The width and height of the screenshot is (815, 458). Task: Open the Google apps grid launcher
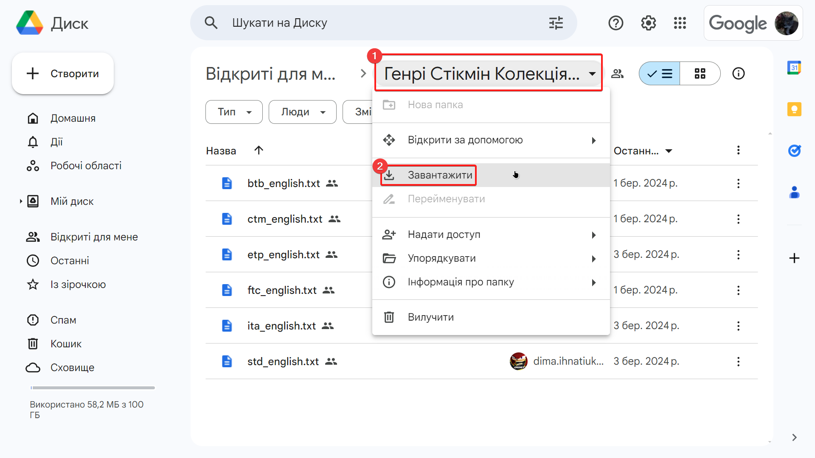(x=680, y=23)
